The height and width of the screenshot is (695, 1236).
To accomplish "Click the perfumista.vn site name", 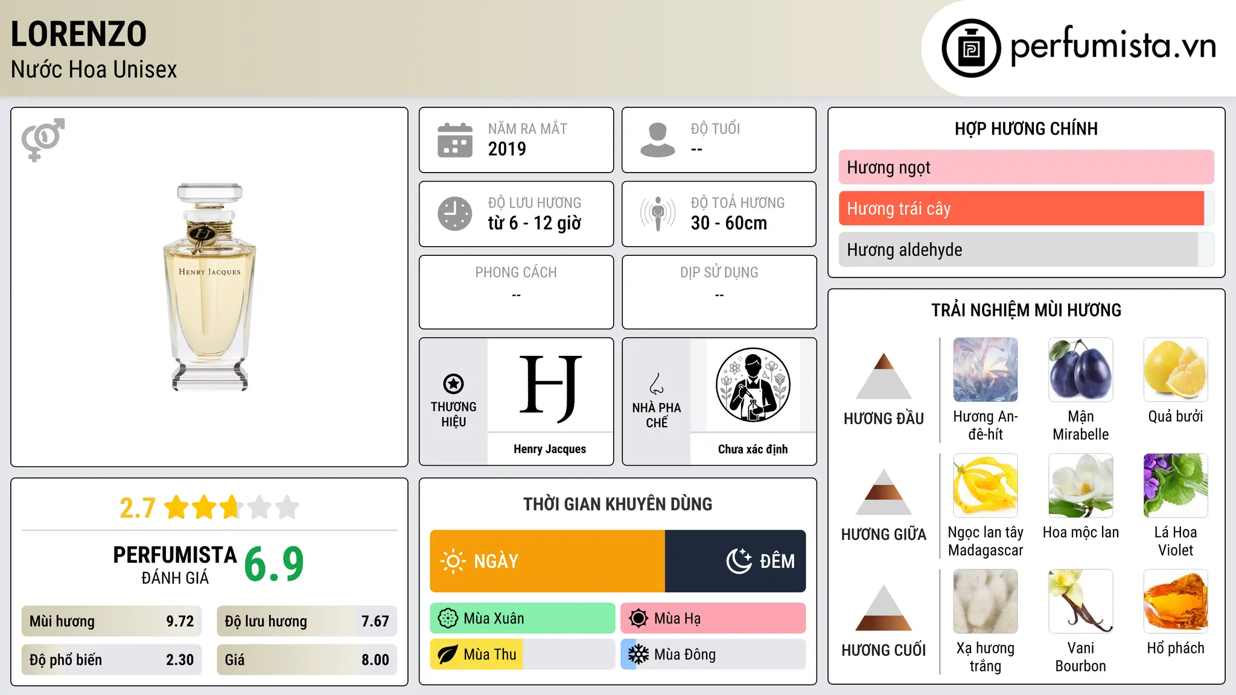I will pos(1113,46).
